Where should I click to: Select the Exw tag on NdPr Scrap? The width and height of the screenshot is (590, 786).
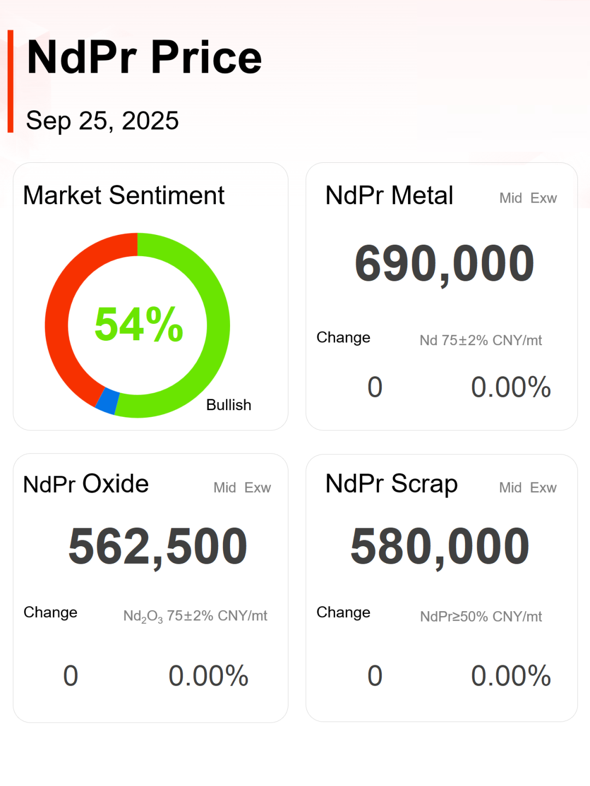pos(543,488)
